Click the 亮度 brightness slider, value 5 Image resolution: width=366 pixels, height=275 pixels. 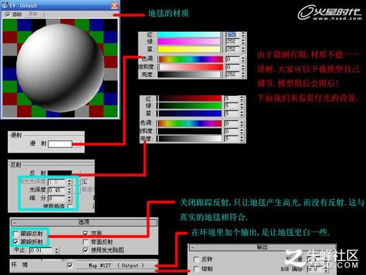(190, 139)
